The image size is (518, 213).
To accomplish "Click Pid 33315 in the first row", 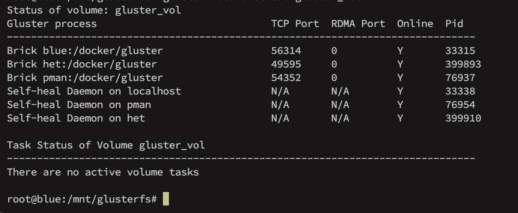I will [460, 51].
